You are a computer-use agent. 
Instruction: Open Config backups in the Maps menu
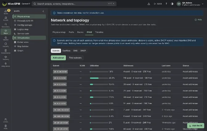29,25
